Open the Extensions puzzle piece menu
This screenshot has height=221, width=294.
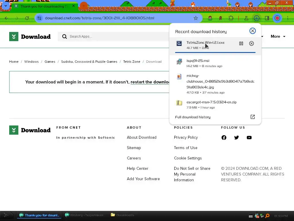pos(231,18)
